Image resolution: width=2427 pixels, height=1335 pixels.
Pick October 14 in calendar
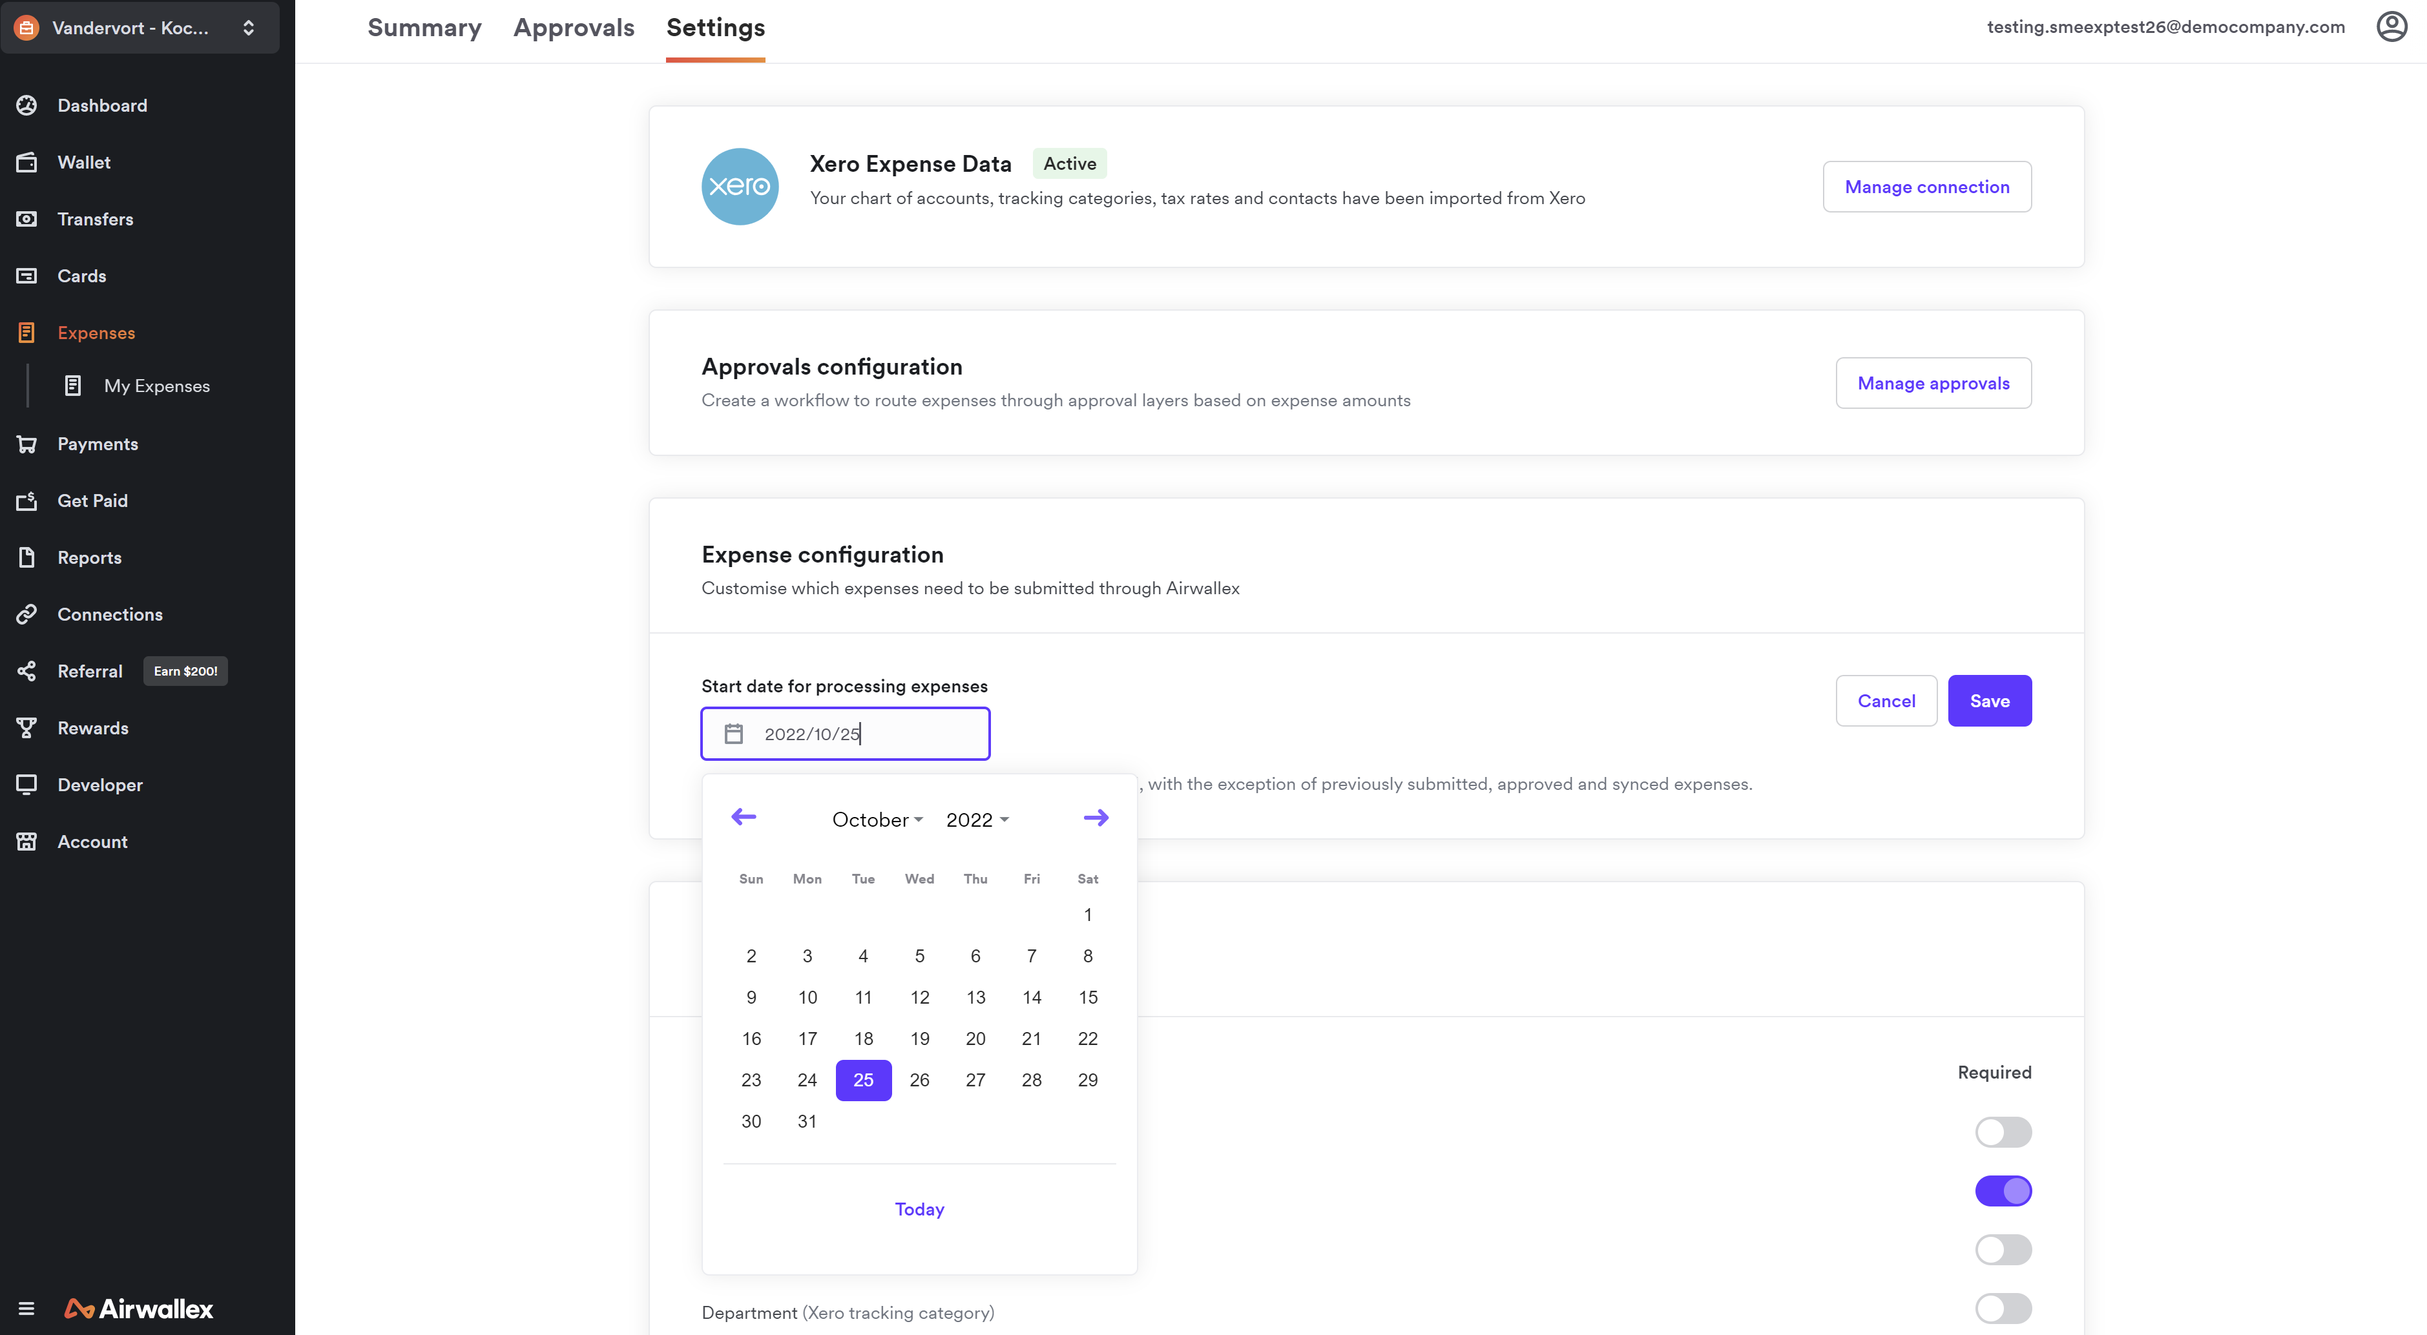1032,997
